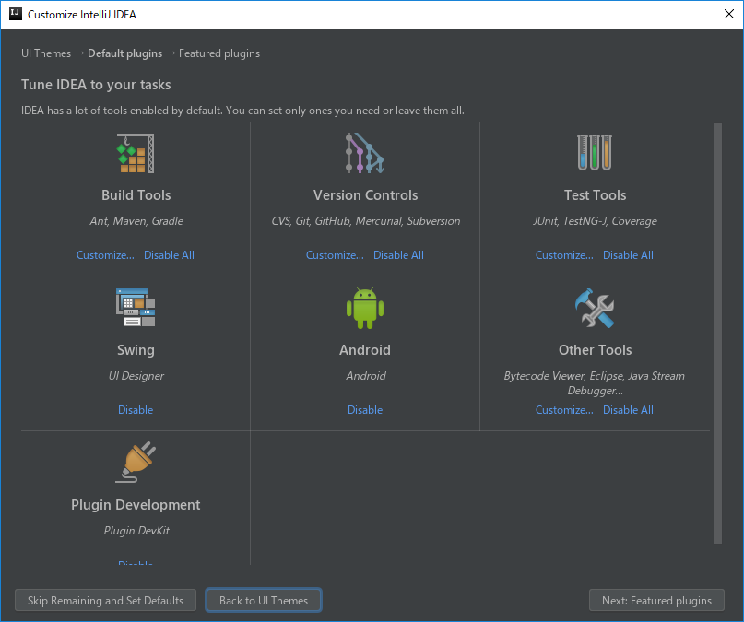Proceed to Next: Featured plugins
Screen dimensions: 744x622
point(656,600)
